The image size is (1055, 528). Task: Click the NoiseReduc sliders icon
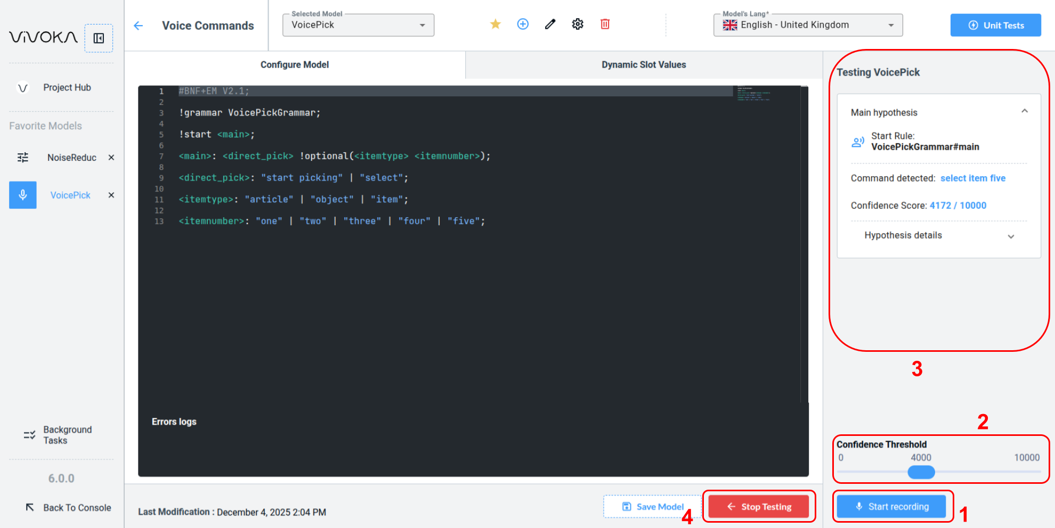(23, 158)
